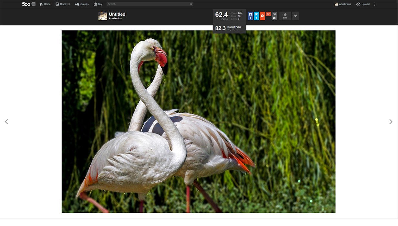Image resolution: width=398 pixels, height=226 pixels.
Task: Open the Home page
Action: pyautogui.click(x=45, y=4)
